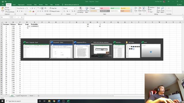Click the Increase Decimal icon

pos(72,11)
